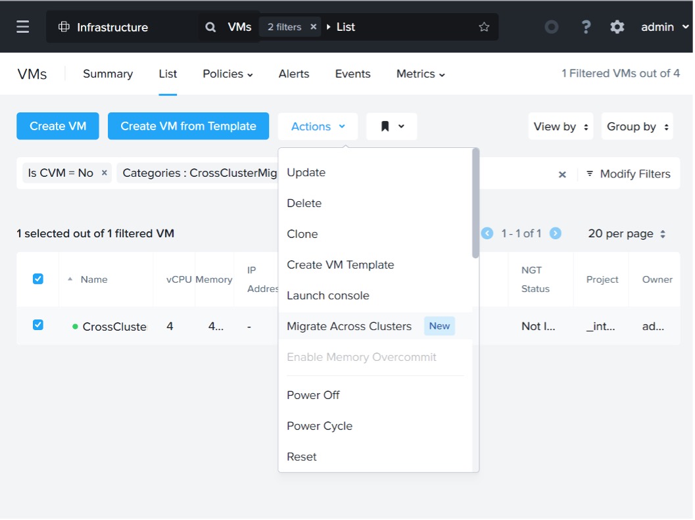The height and width of the screenshot is (520, 695).
Task: Click Create VM from Template button
Action: (x=188, y=126)
